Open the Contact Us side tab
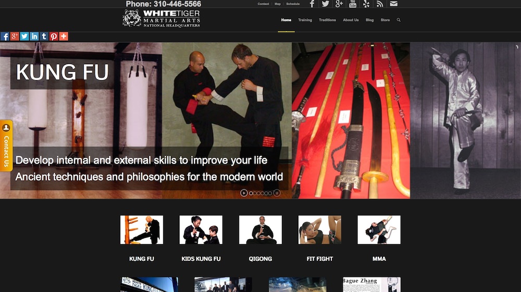Viewport: 521px width, 292px height. [6, 146]
